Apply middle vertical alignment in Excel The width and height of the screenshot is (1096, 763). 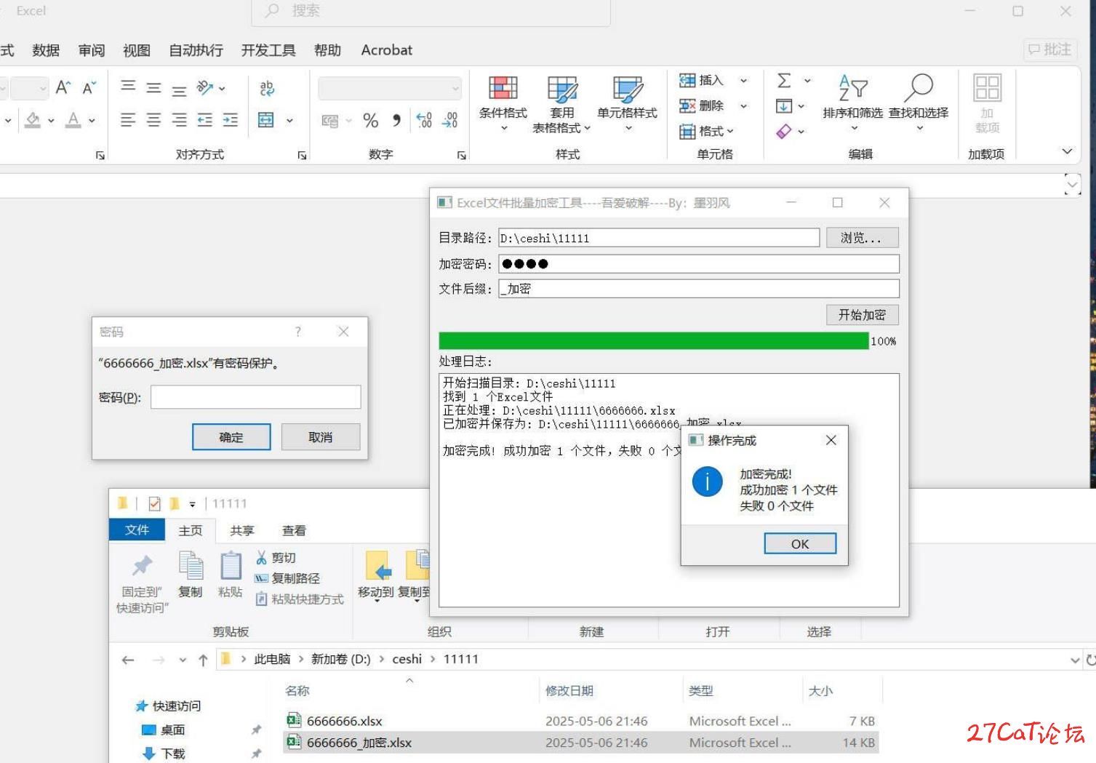click(153, 88)
